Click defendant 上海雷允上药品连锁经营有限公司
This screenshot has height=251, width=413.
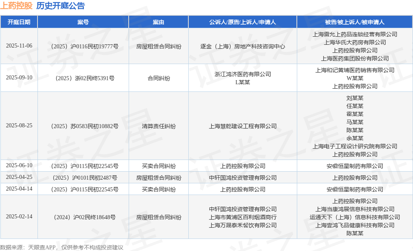(355, 35)
